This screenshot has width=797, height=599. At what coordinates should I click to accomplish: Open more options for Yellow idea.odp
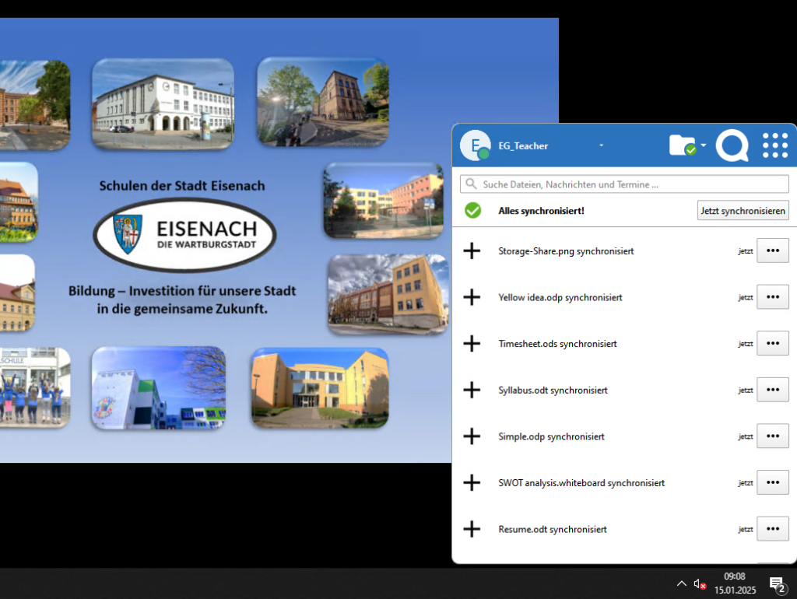pos(773,296)
